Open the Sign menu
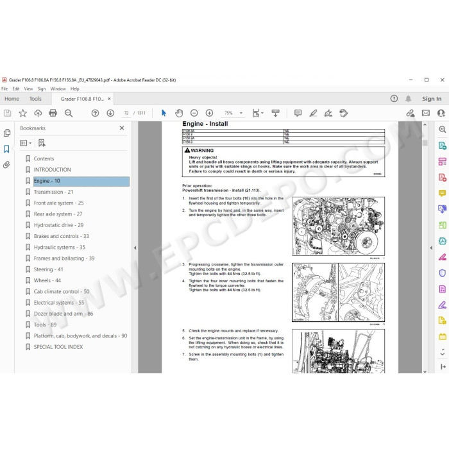Viewport: 449px width, 449px height. [x=42, y=89]
